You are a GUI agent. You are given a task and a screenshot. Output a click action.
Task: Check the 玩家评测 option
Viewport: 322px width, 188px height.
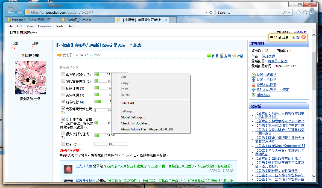click(x=63, y=88)
